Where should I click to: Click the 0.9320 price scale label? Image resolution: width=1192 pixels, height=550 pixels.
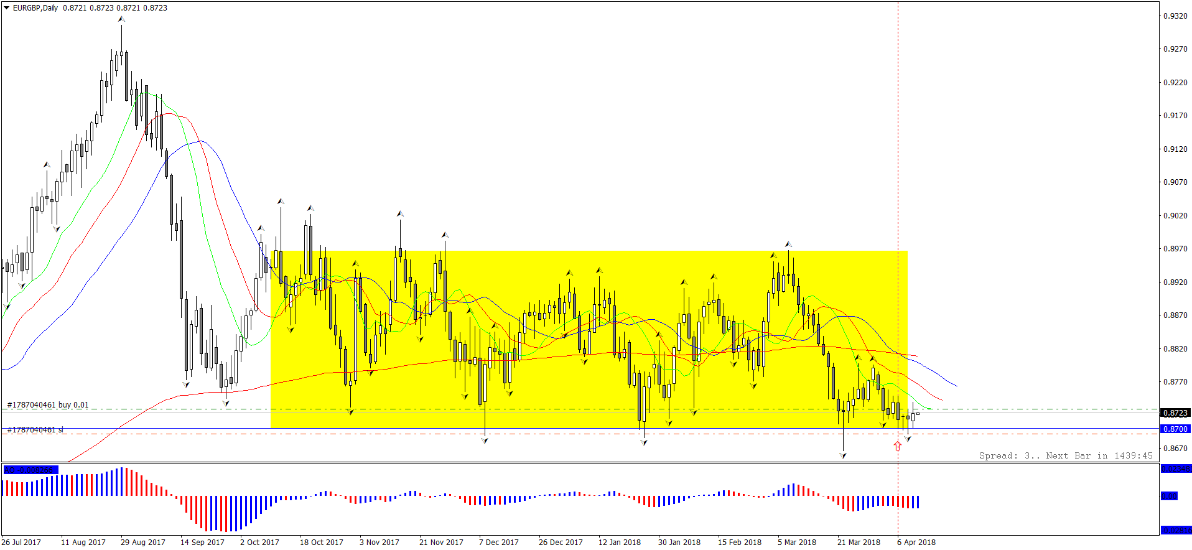point(1175,16)
